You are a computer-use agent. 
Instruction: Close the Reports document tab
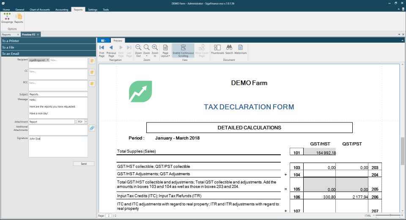(18, 34)
